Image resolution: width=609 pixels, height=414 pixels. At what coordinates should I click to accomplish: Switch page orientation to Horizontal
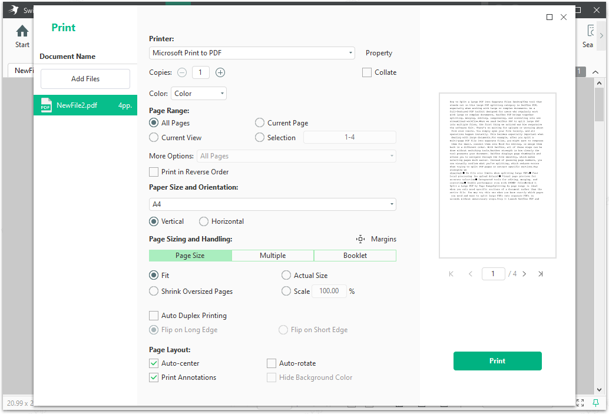coord(205,221)
